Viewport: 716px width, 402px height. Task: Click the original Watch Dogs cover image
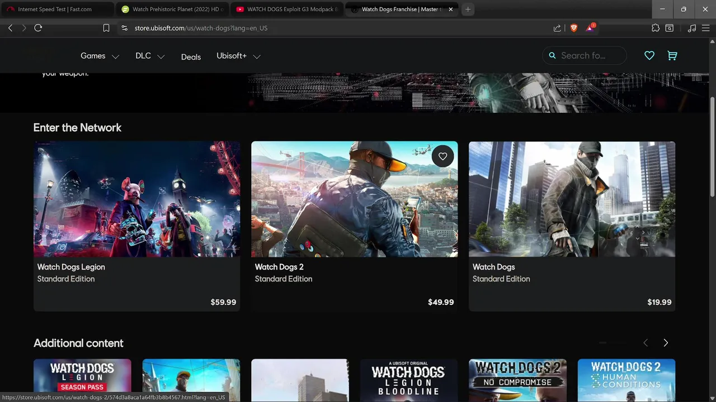pos(572,199)
